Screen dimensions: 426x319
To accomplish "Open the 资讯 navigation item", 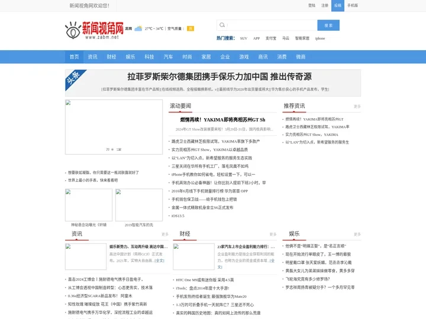I will [x=93, y=57].
